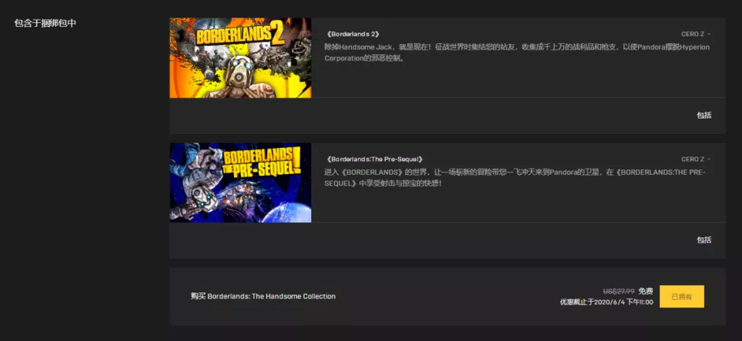
Task: Click 包括 label under The Pre-Sequel
Action: [704, 240]
